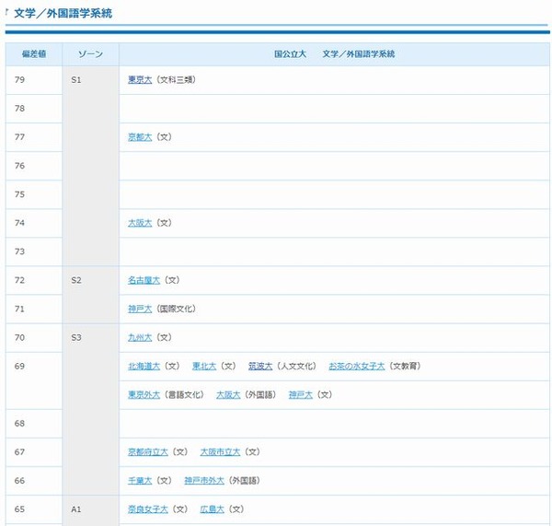Image resolution: width=552 pixels, height=526 pixels.
Task: Open the 名古屋大 link
Action: click(144, 280)
